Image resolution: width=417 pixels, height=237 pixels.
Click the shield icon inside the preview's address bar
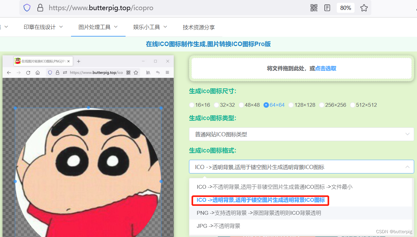tap(50, 72)
